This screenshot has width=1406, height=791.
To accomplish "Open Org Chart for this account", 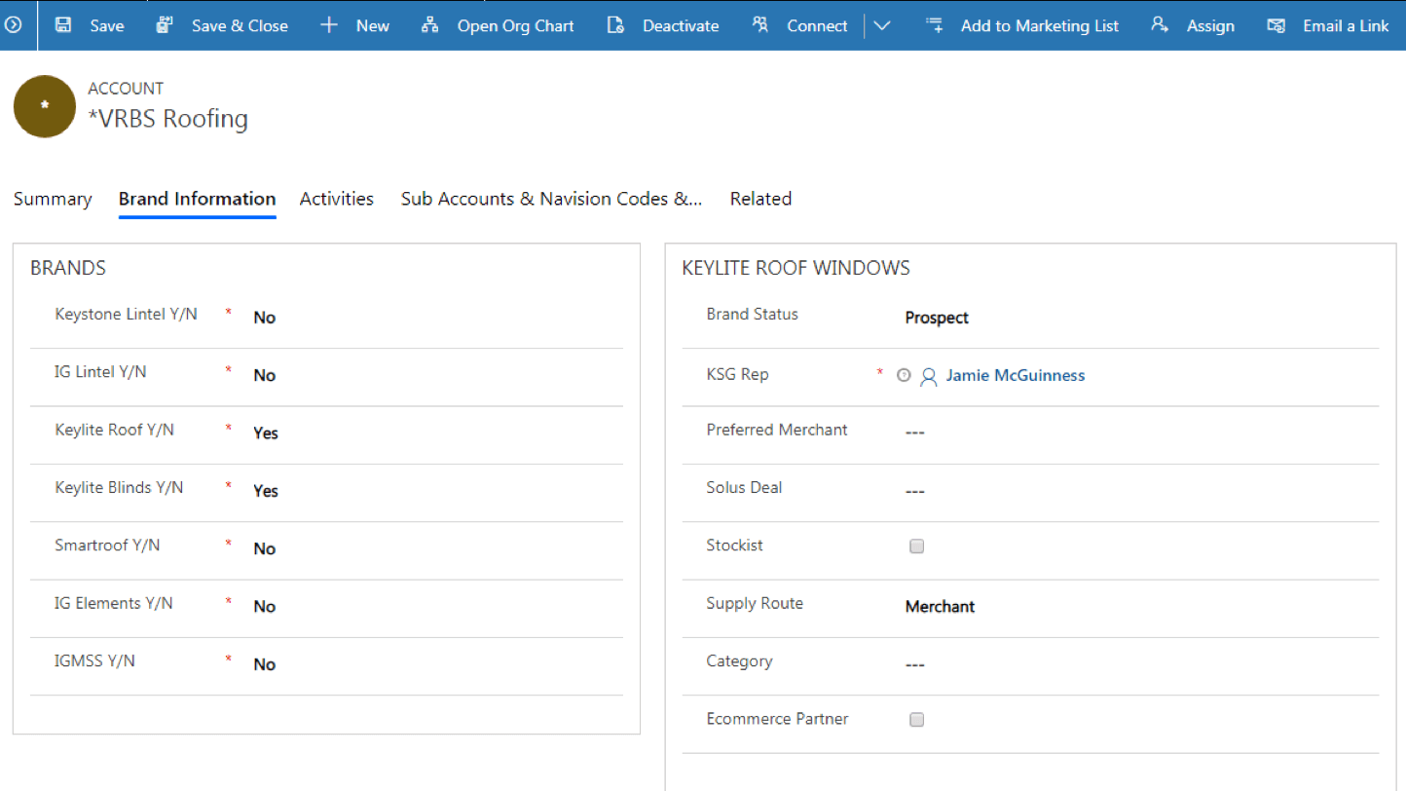I will point(498,25).
